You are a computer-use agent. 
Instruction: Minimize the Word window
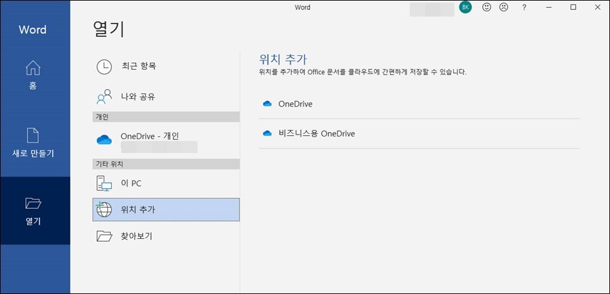[549, 8]
